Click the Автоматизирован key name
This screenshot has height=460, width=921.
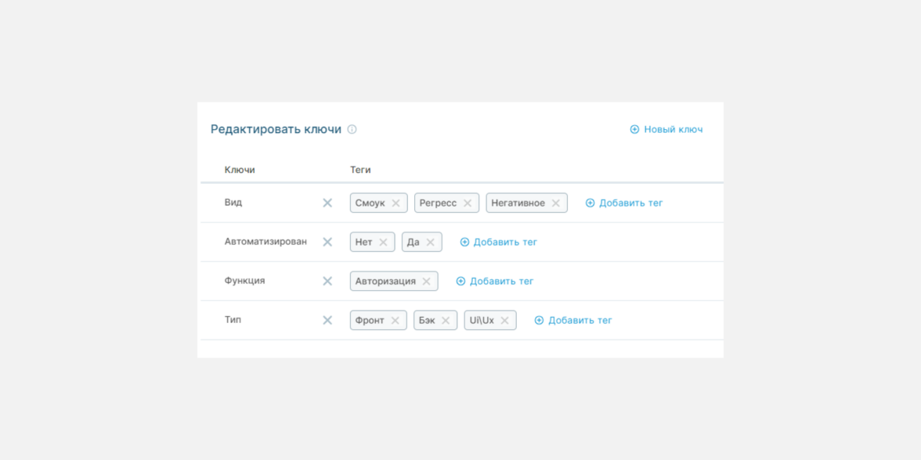click(x=265, y=242)
